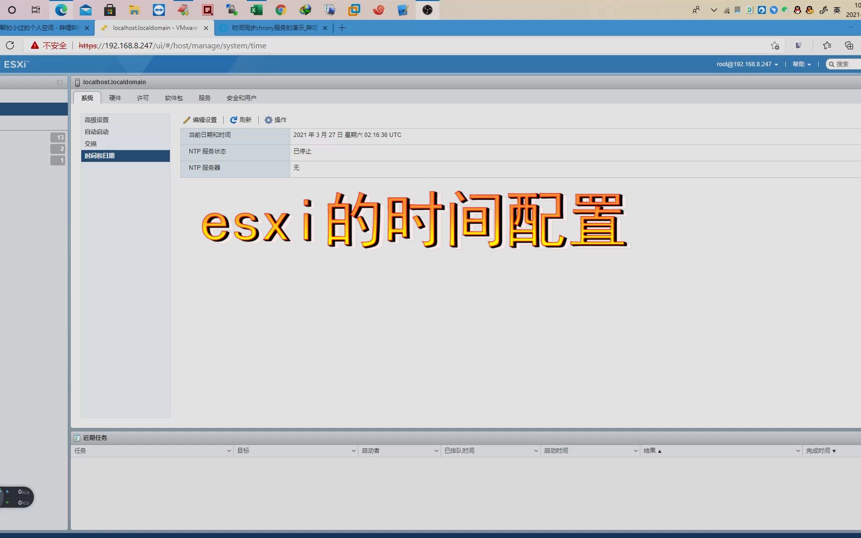Image resolution: width=861 pixels, height=538 pixels.
Task: Open the VMware Workstation taskbar icon
Action: click(x=354, y=9)
